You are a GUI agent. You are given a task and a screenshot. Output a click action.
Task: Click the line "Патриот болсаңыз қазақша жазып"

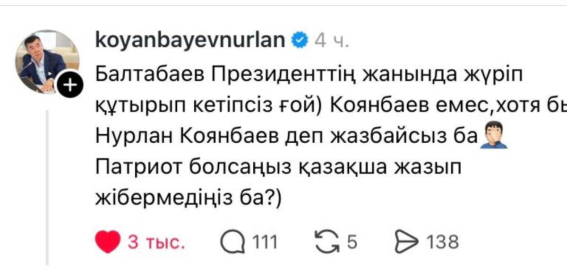[x=278, y=168]
